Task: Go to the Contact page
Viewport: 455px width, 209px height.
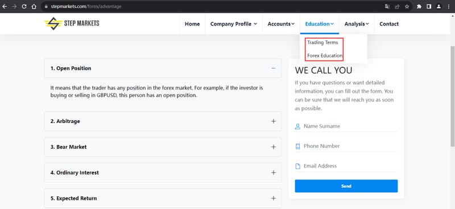Action: coord(389,24)
